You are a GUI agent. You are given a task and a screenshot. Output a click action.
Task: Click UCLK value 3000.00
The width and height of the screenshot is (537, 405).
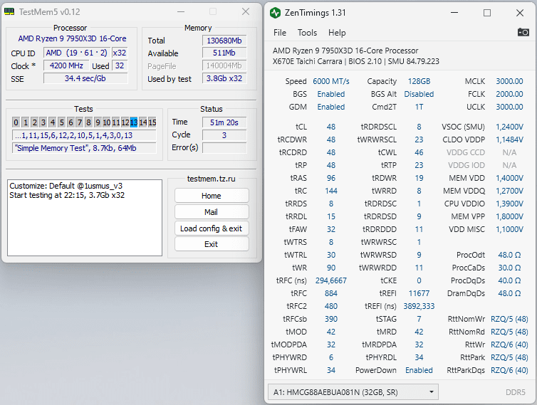tap(509, 107)
